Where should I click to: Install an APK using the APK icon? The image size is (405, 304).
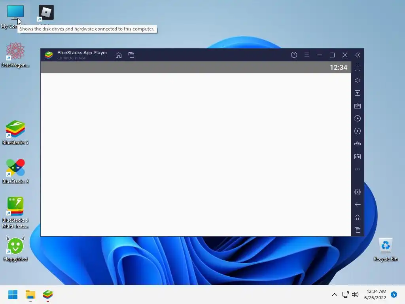point(358,156)
